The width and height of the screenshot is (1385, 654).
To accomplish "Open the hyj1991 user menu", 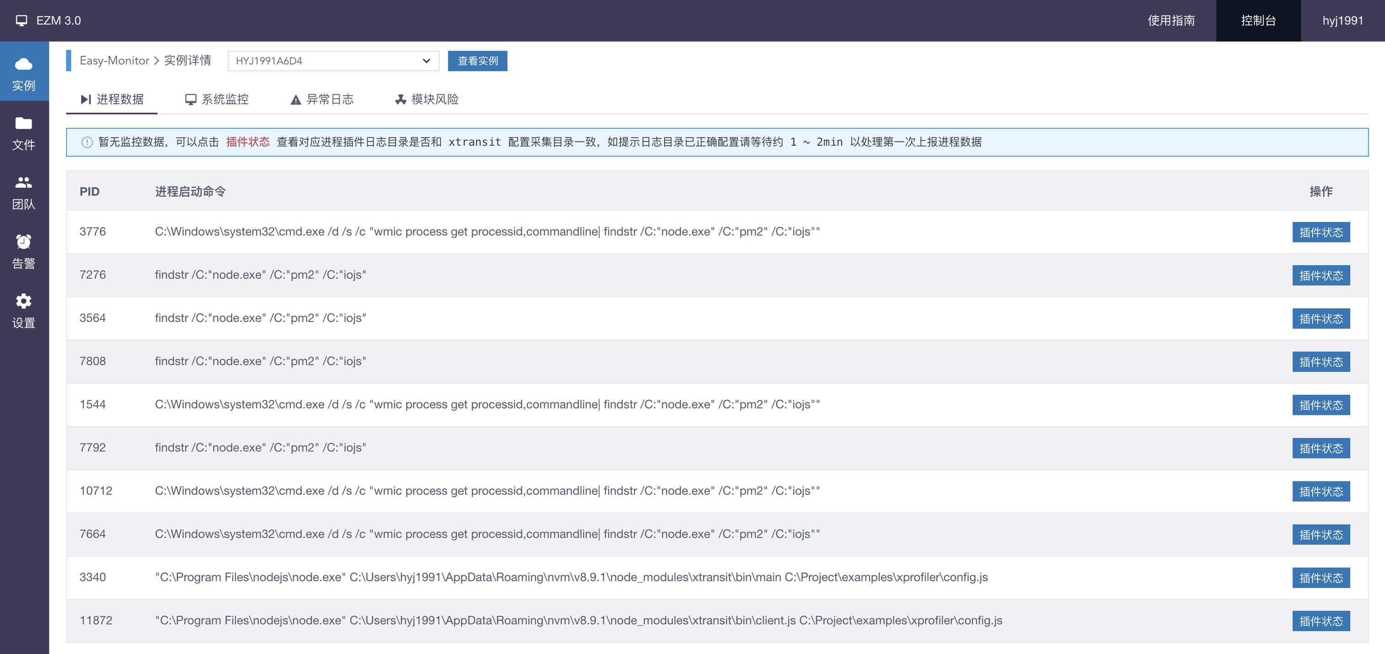I will (1342, 21).
